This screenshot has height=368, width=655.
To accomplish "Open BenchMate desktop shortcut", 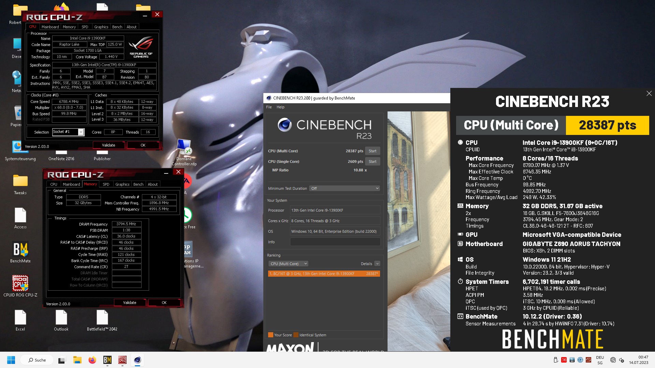I will [x=20, y=252].
